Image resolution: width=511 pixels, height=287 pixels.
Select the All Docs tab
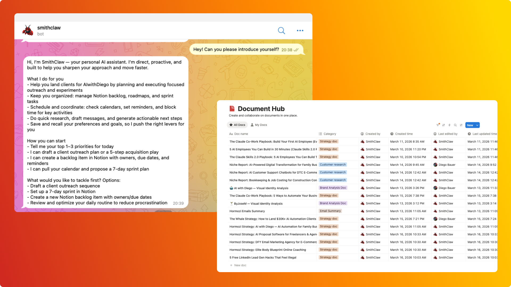[x=237, y=125]
